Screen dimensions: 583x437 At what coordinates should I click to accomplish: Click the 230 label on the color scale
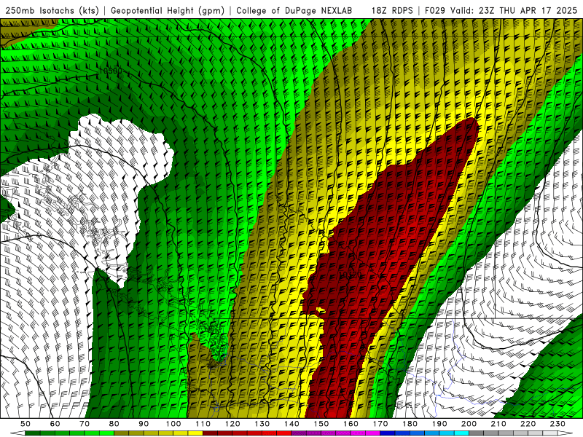click(557, 424)
